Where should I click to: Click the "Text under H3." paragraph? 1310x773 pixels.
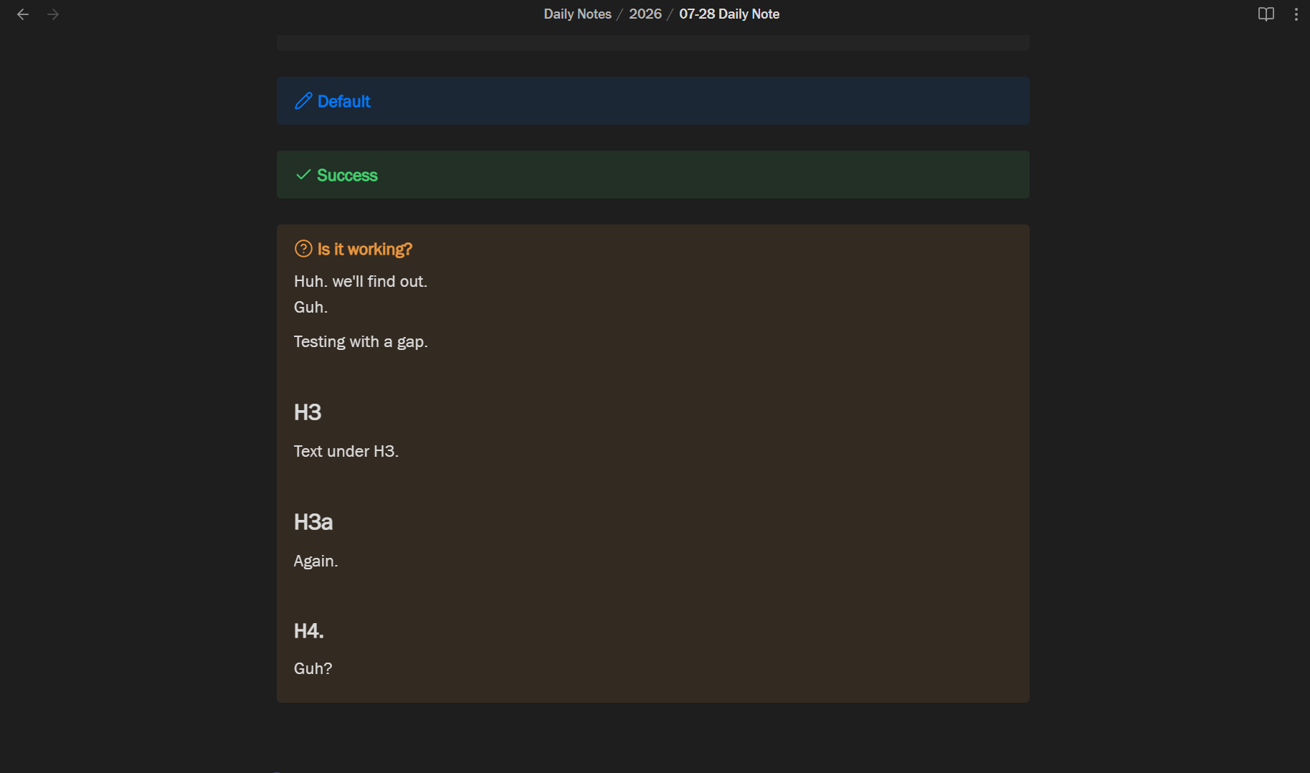(x=346, y=451)
